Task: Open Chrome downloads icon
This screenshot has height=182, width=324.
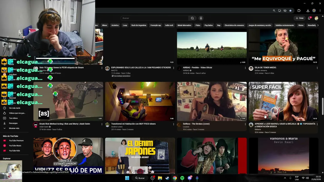Action: [x=308, y=11]
